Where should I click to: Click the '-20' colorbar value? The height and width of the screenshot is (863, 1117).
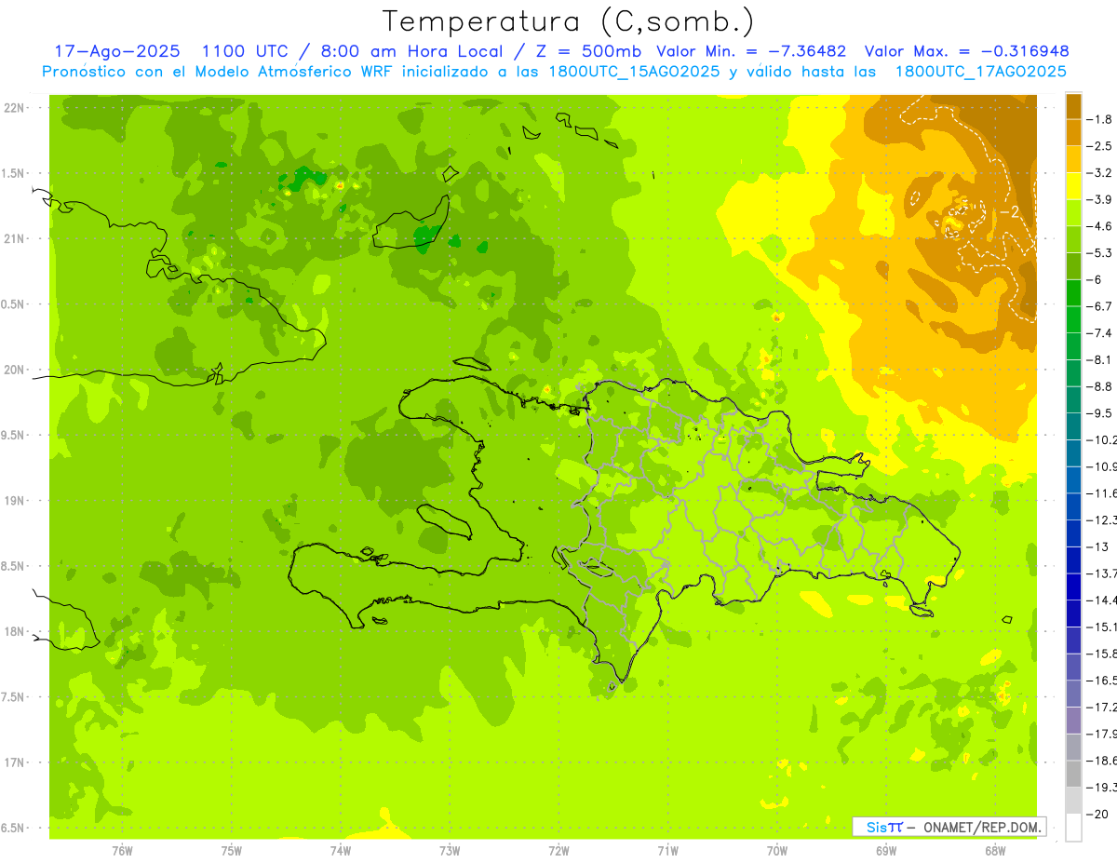[x=1097, y=814]
